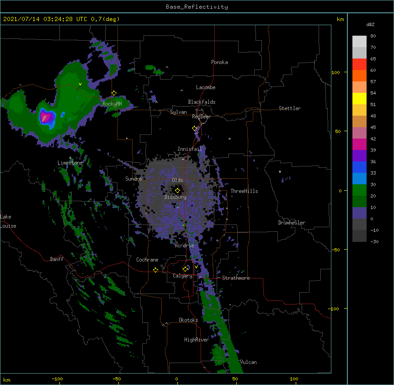Click the Lake Louise label at the left edge

(x=8, y=221)
